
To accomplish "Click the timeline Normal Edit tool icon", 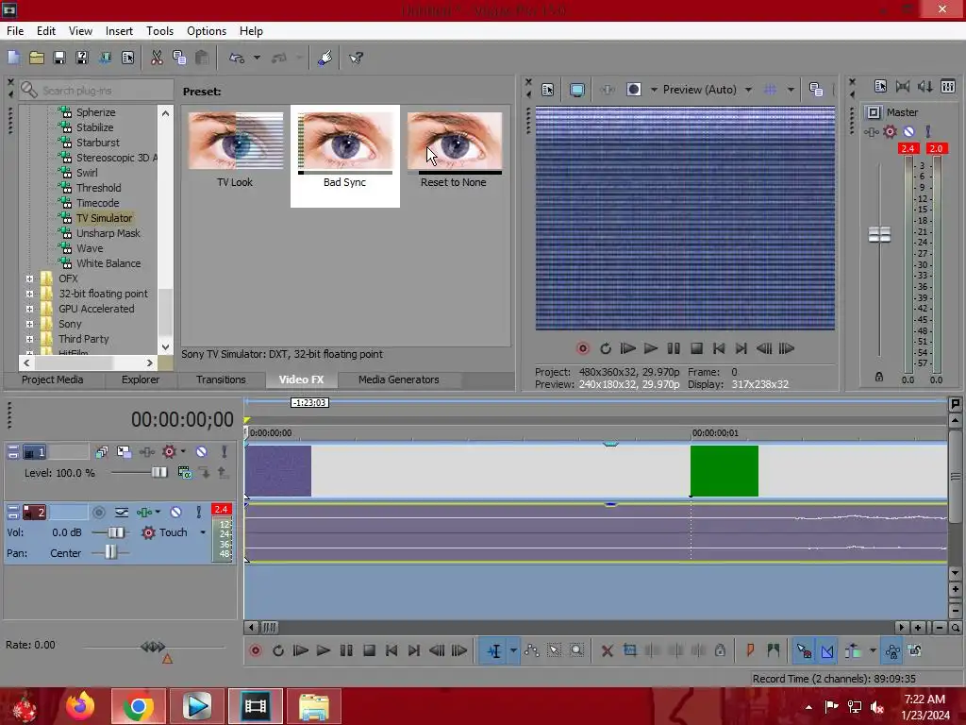I will point(494,651).
